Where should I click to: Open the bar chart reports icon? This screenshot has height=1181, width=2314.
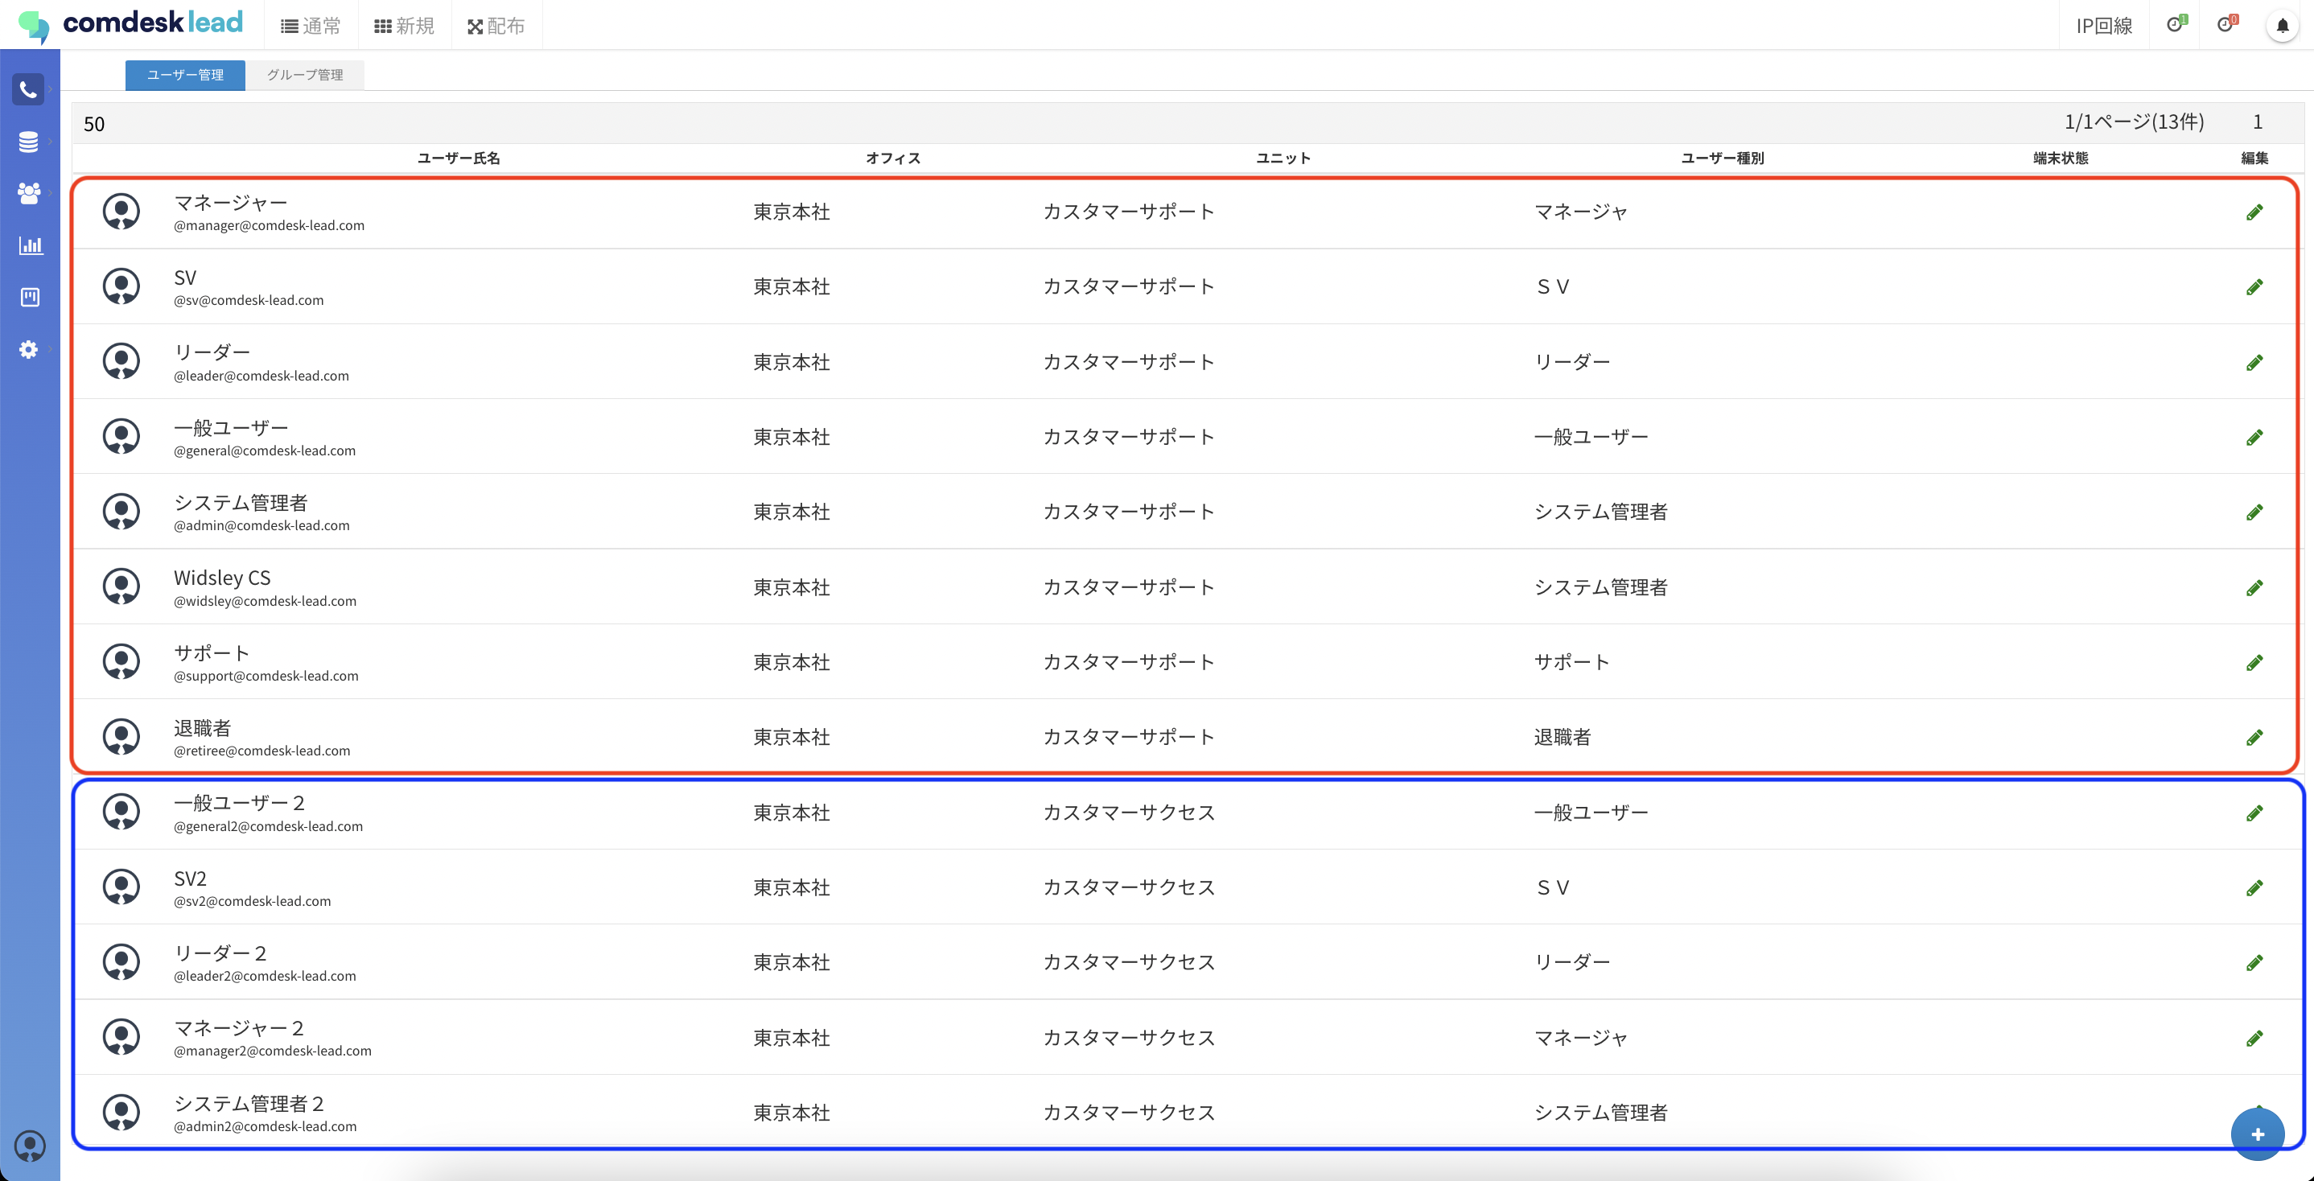pyautogui.click(x=30, y=245)
